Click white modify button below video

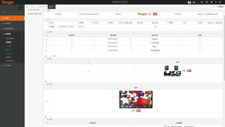click(x=133, y=111)
